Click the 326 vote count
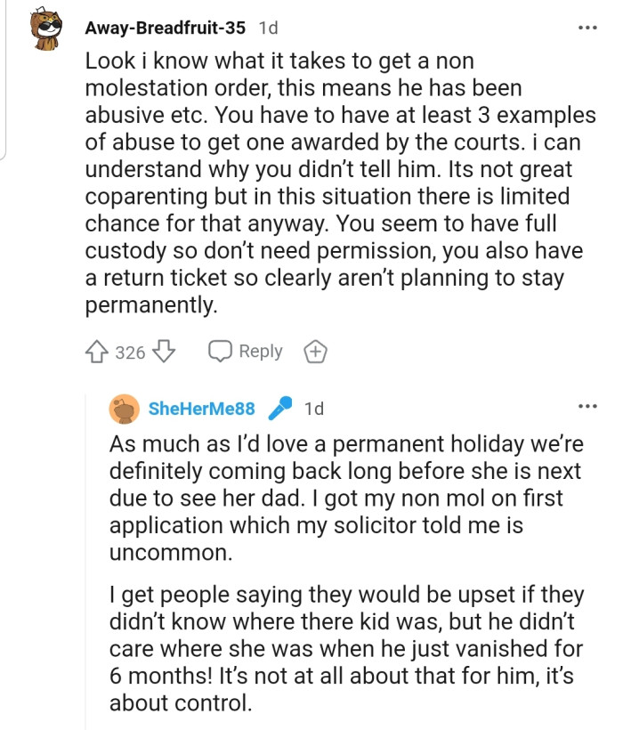The width and height of the screenshot is (623, 730). click(x=130, y=353)
